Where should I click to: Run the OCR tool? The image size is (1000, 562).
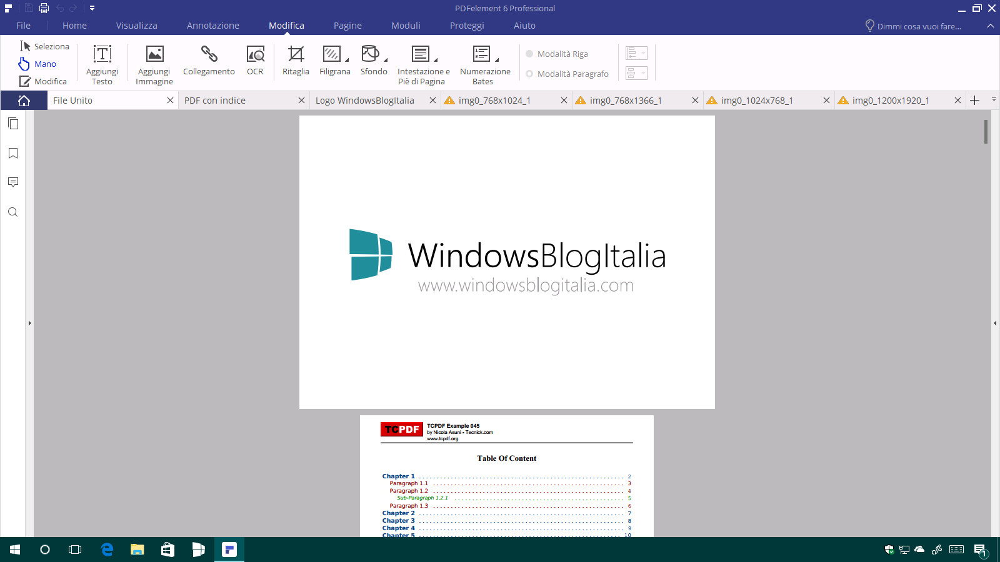point(255,60)
